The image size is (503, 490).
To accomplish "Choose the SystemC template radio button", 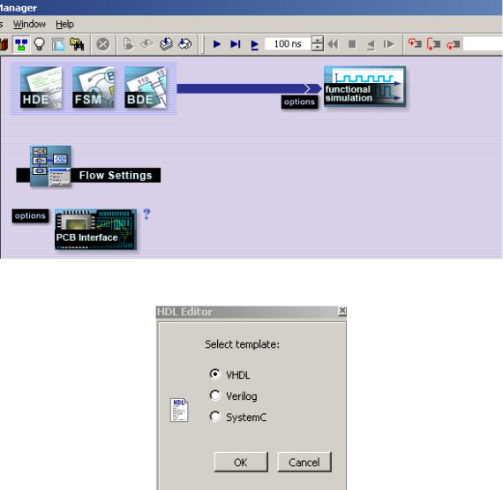I will pyautogui.click(x=214, y=417).
